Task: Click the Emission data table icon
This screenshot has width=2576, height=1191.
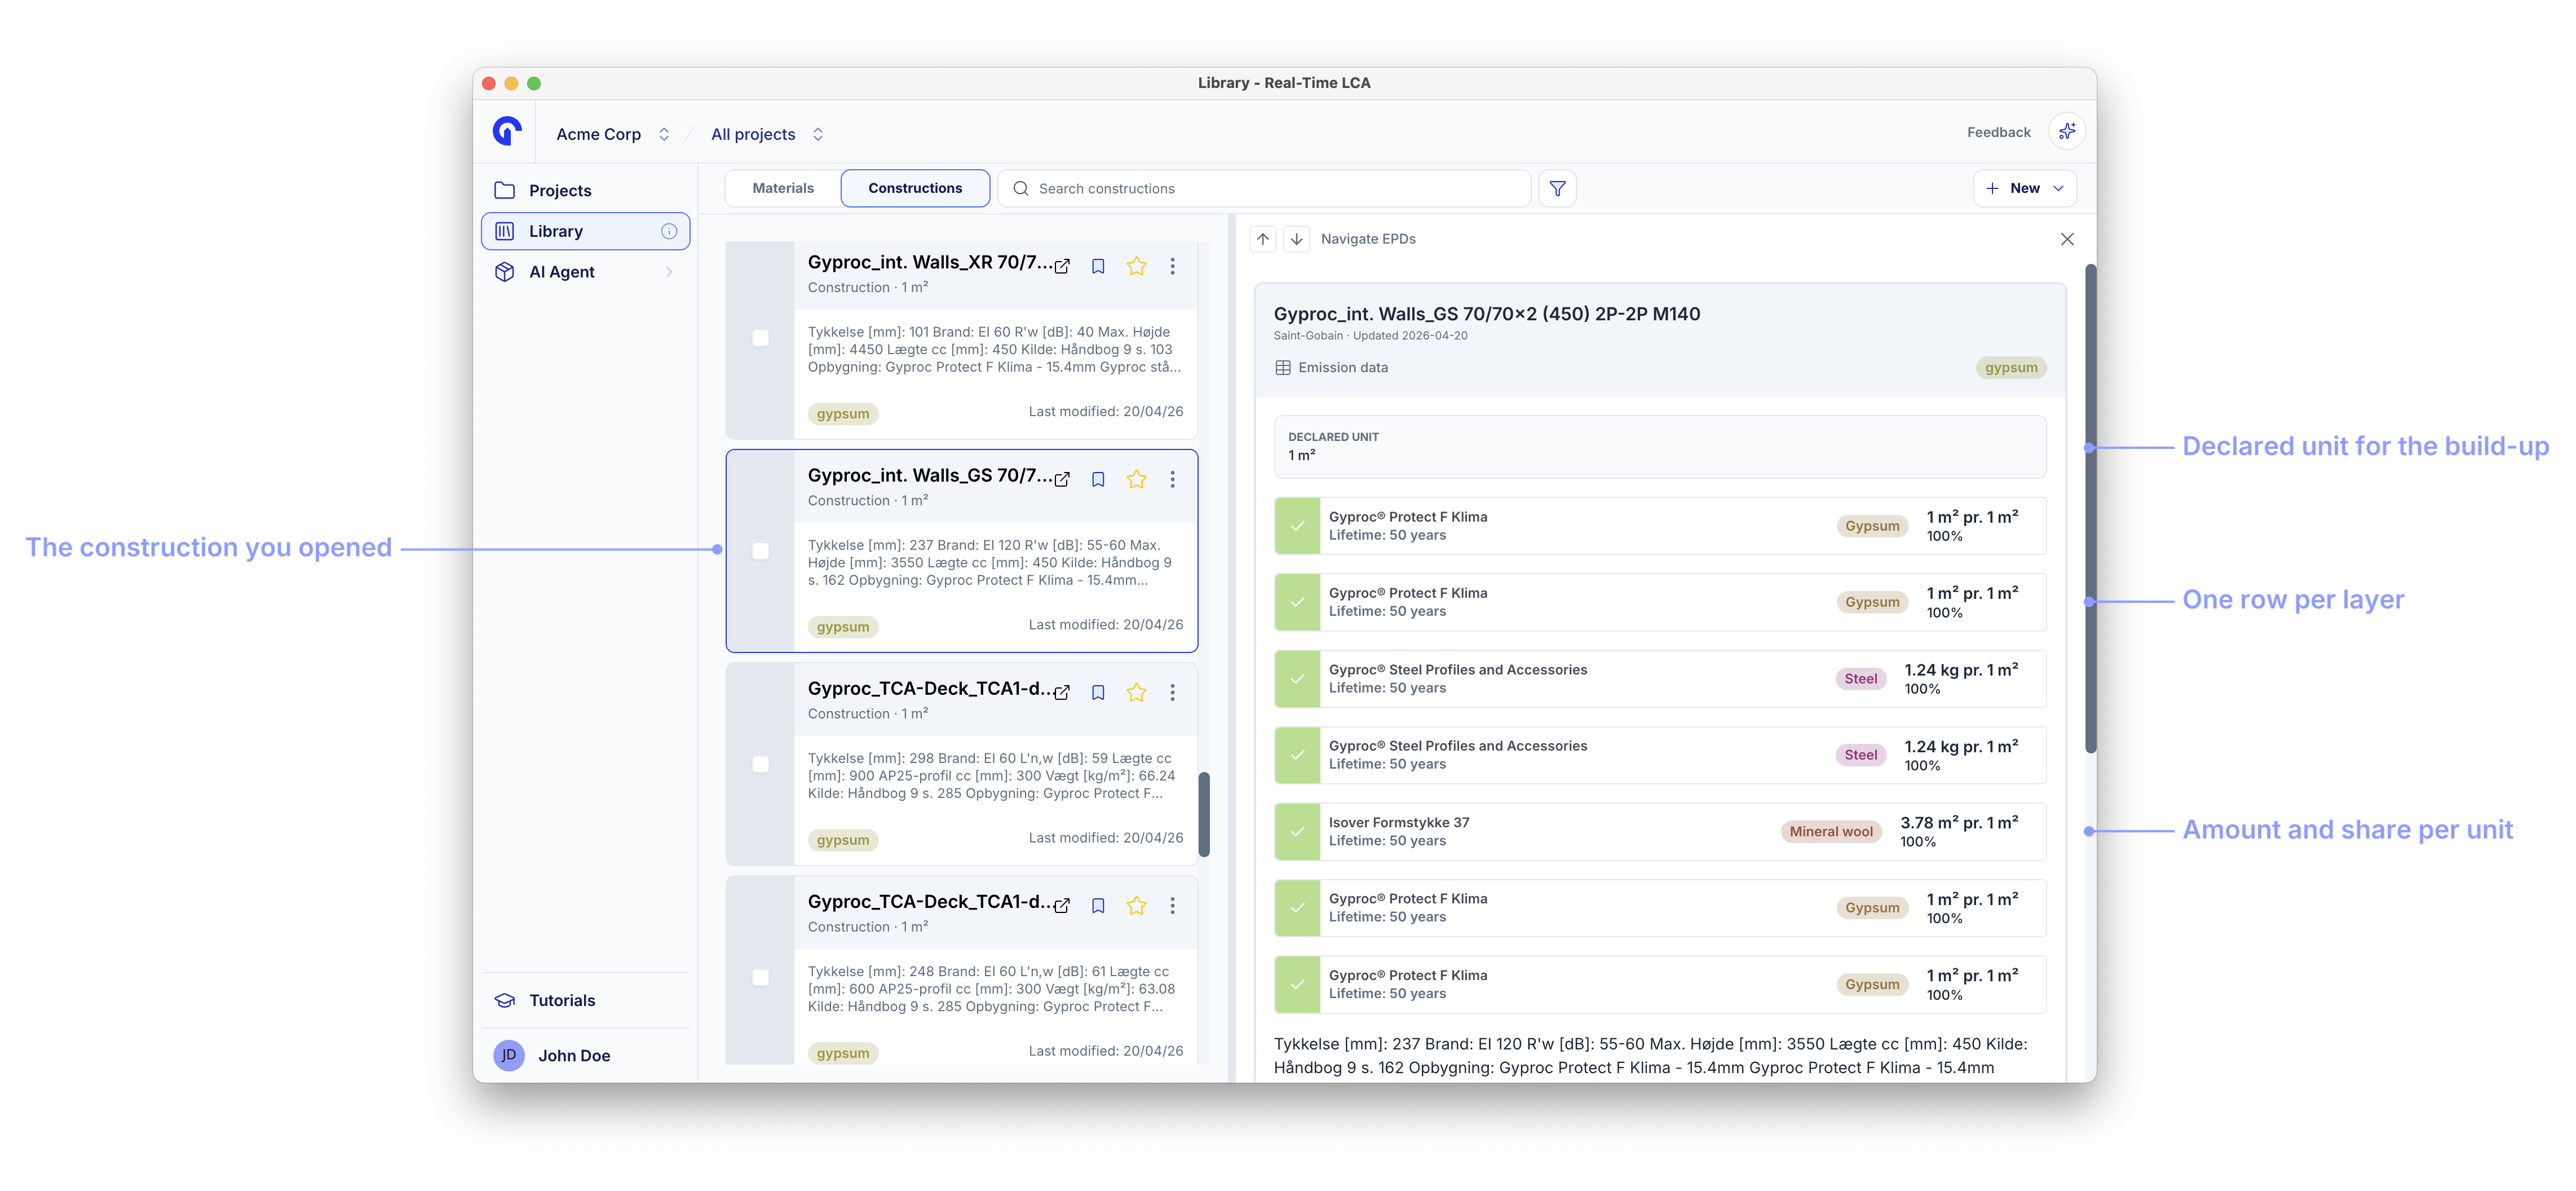Action: (x=1283, y=367)
